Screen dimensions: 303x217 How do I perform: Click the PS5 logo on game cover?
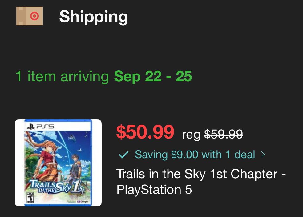(41, 127)
